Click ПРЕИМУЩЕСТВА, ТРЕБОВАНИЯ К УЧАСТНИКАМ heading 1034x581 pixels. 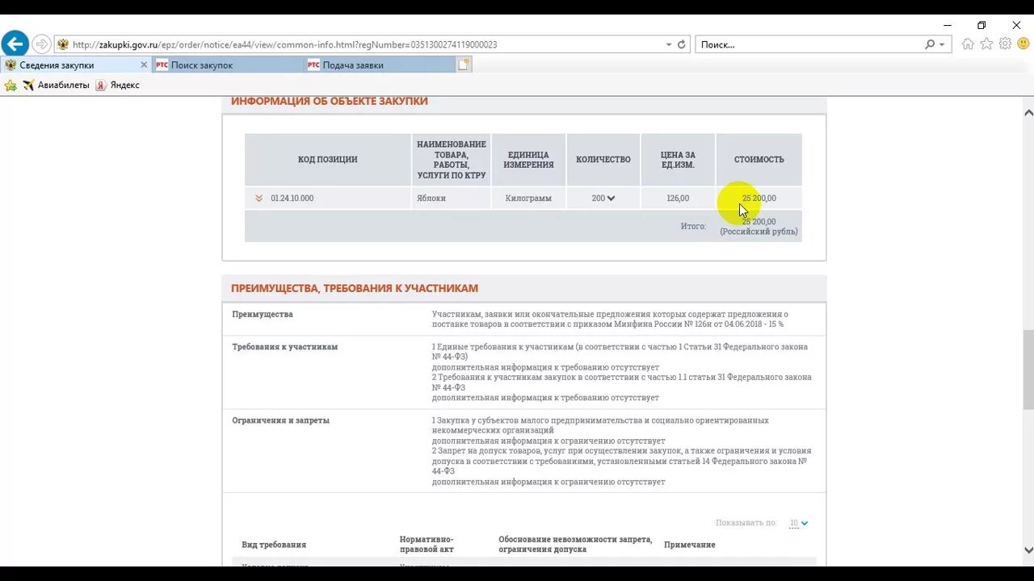tap(355, 288)
